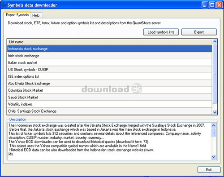Click the app icon in title bar
224x177 pixels.
tap(4, 5)
